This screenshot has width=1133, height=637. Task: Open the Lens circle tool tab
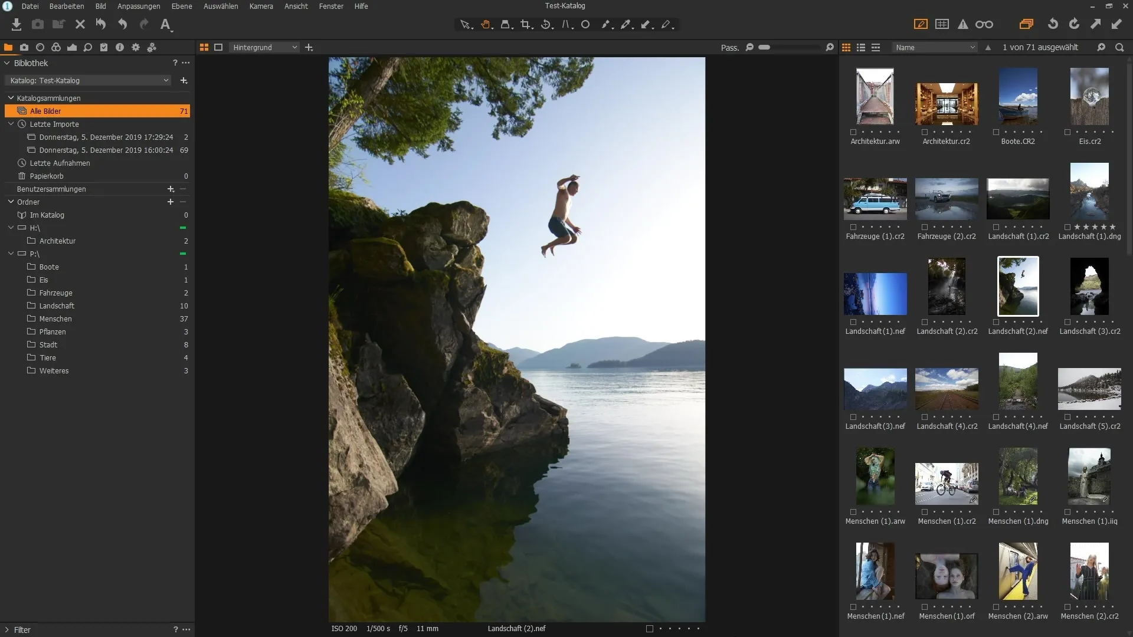coord(40,47)
